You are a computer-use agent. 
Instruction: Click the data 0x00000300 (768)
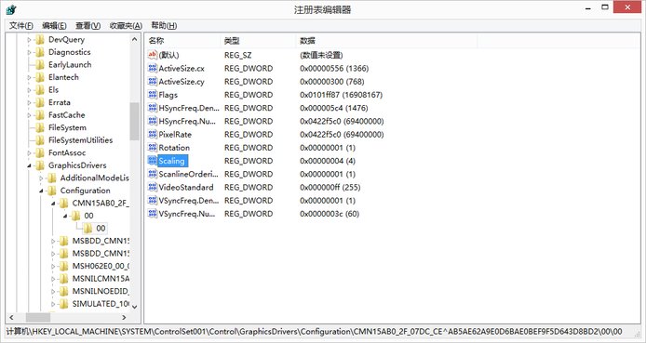(332, 82)
